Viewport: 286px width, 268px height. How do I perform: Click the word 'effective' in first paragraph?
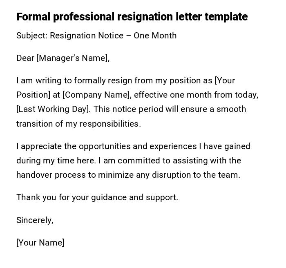pyautogui.click(x=151, y=95)
